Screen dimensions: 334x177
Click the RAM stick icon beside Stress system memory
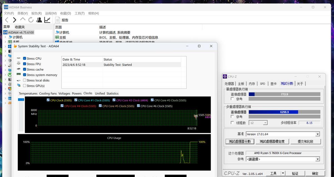click(x=19, y=74)
